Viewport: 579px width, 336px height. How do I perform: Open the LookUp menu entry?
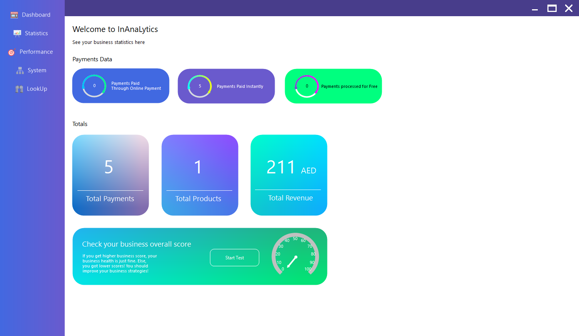coord(32,89)
